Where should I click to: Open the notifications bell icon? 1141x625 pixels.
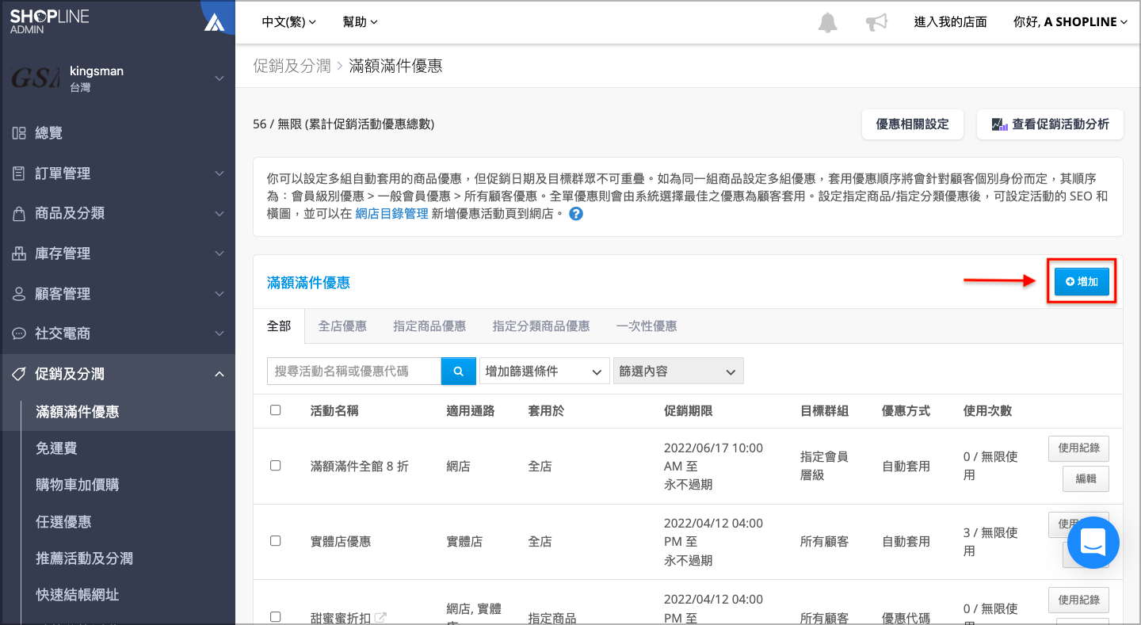827,22
